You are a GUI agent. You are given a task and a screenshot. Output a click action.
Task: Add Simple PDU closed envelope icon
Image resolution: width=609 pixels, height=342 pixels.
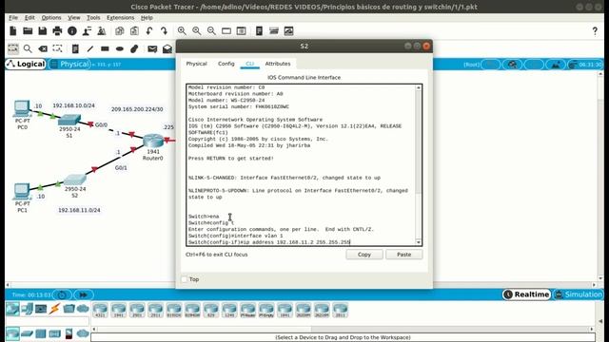(x=152, y=48)
